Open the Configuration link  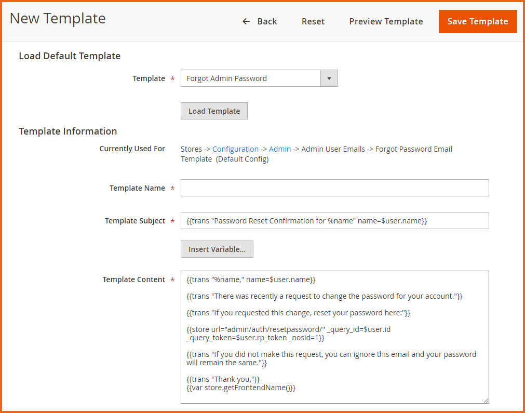point(235,149)
